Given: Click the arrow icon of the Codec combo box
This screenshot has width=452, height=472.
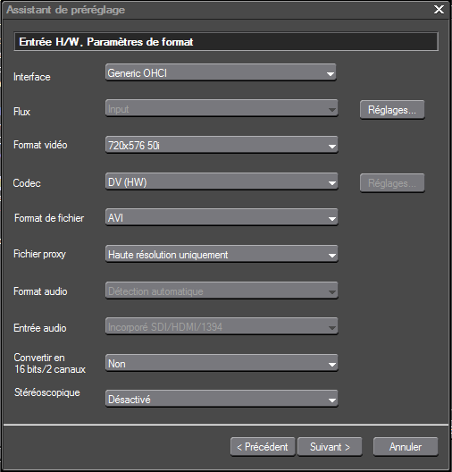Looking at the screenshot, I should coord(332,182).
